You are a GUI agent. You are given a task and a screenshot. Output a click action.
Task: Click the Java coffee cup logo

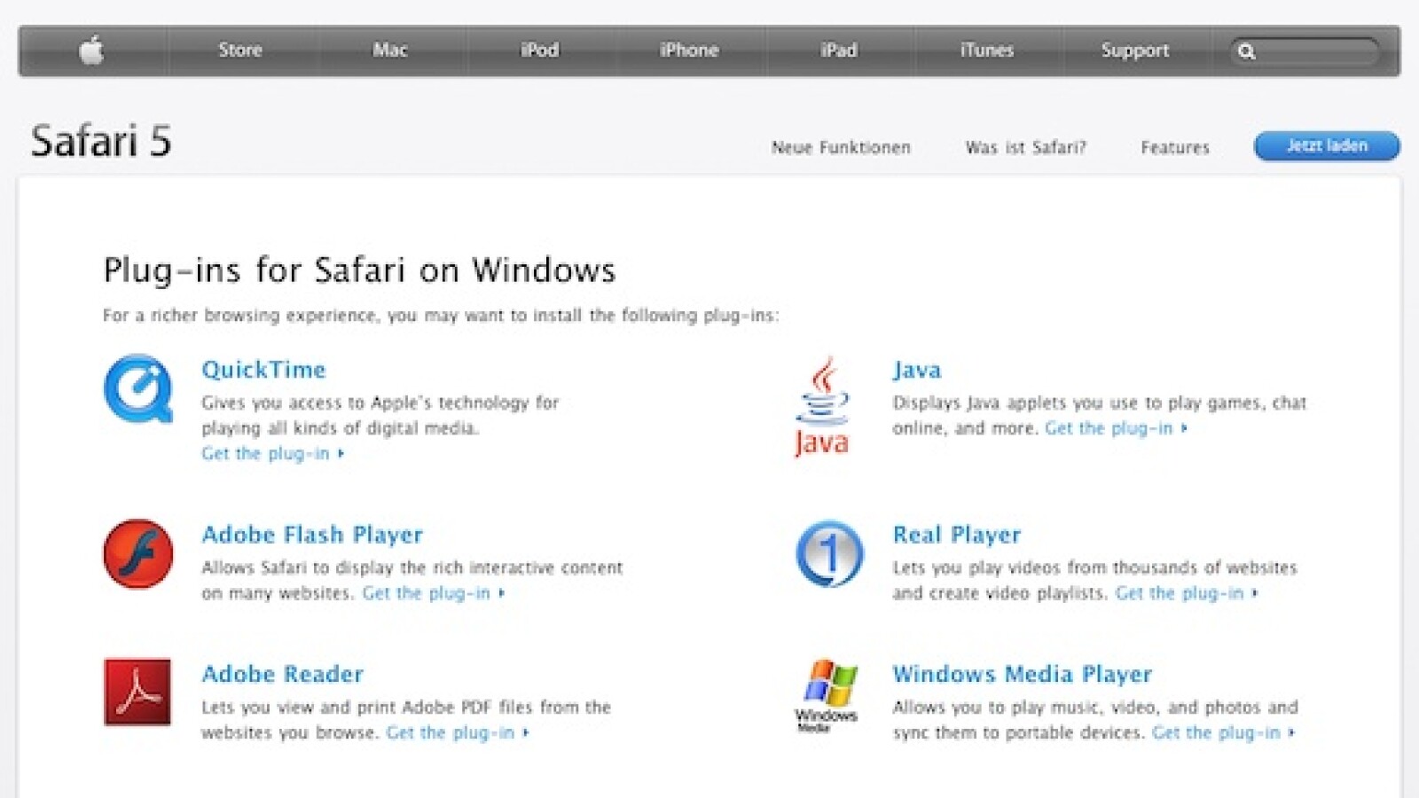822,406
